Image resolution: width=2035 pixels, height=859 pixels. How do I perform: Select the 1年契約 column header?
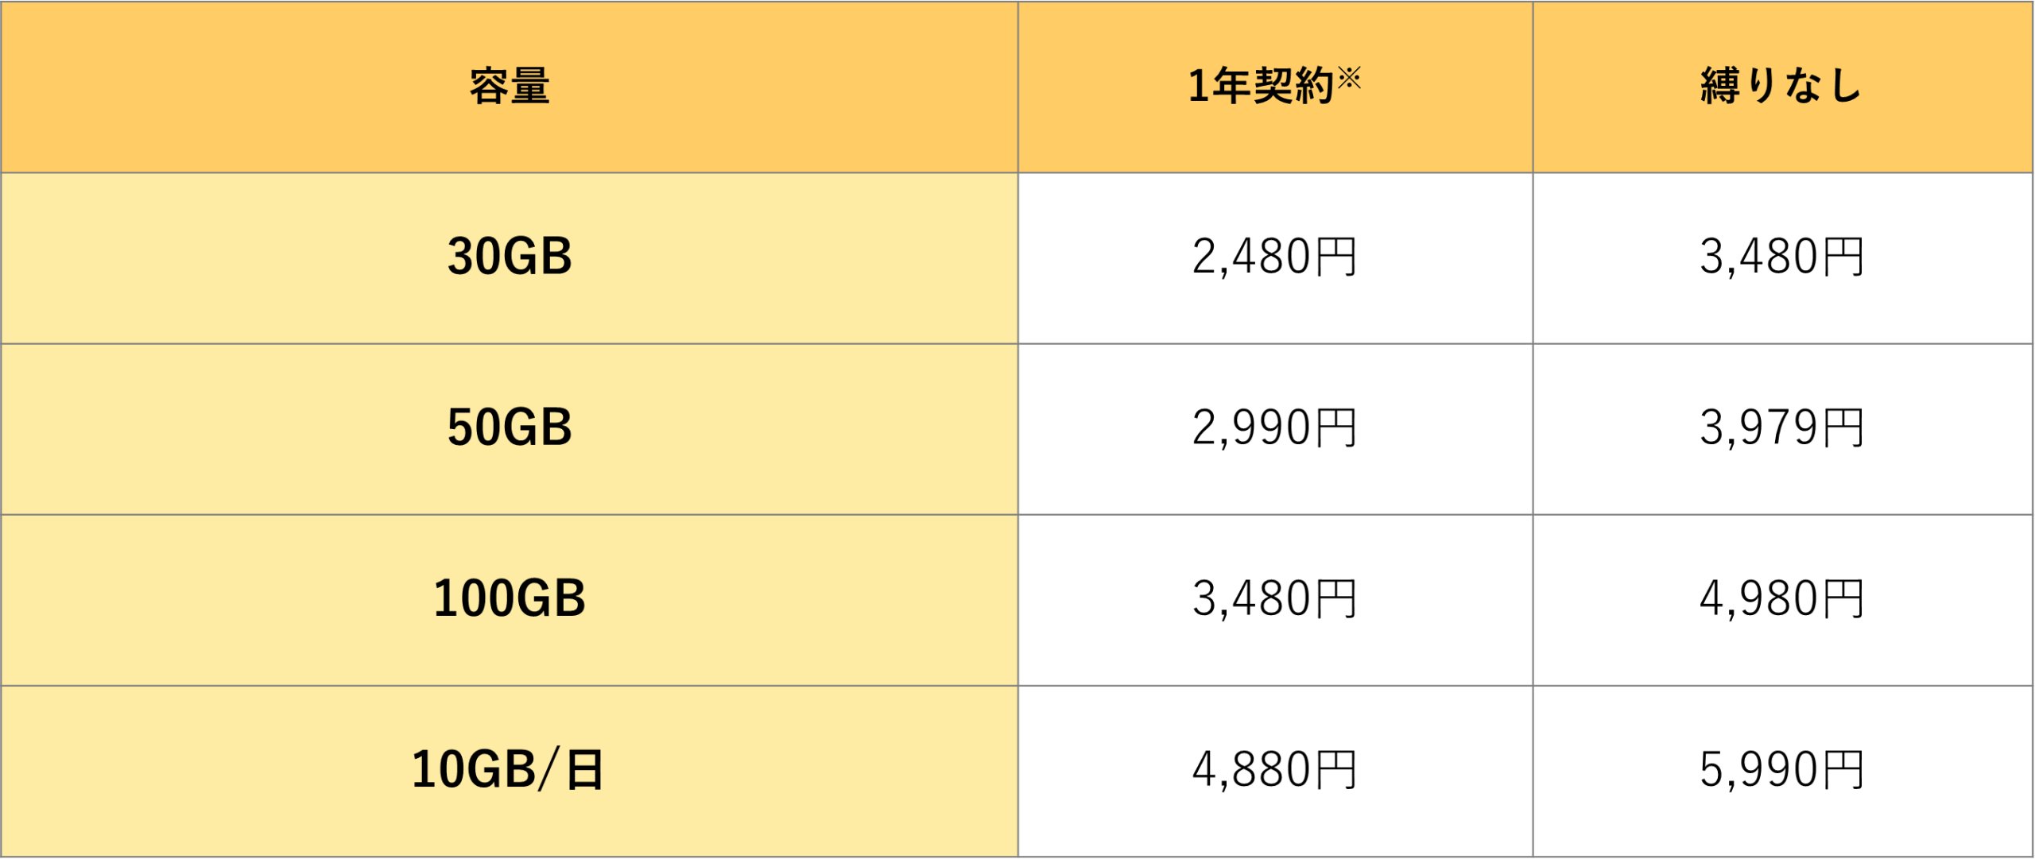pos(1261,86)
